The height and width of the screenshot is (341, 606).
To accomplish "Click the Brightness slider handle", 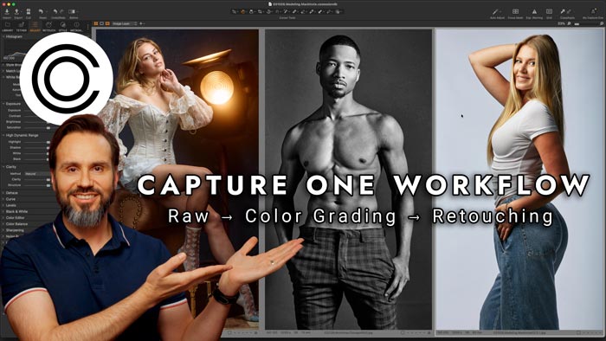I will point(48,122).
